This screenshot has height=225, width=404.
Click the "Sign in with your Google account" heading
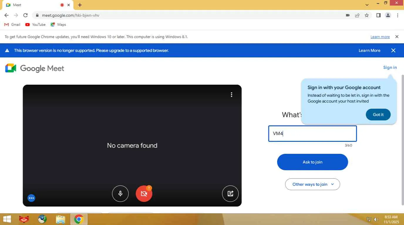tap(344, 87)
